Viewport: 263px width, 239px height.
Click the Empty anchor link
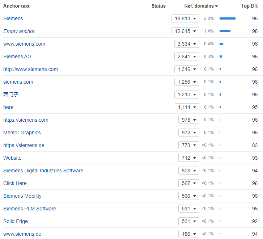click(x=19, y=31)
